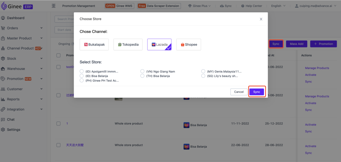Viewport: 341px width, 162px height.
Task: Click Lazada icon in 天天送大別墅 row
Action: tap(186, 147)
